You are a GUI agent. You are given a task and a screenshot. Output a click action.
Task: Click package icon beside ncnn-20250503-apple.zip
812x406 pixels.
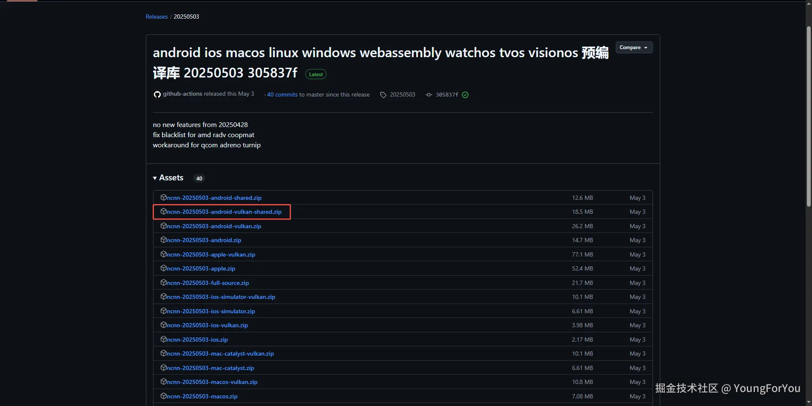[x=163, y=268]
